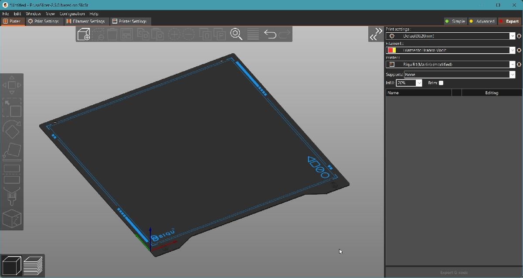This screenshot has width=523, height=278.
Task: Click the Add model cube icon
Action: (84, 34)
